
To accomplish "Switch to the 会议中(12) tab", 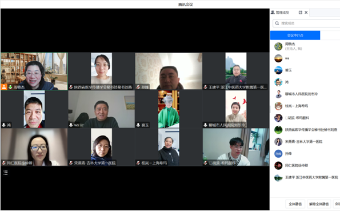I will pos(295,35).
